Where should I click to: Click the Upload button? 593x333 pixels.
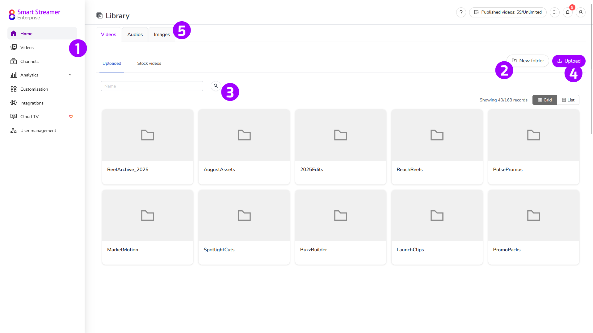[x=569, y=61]
